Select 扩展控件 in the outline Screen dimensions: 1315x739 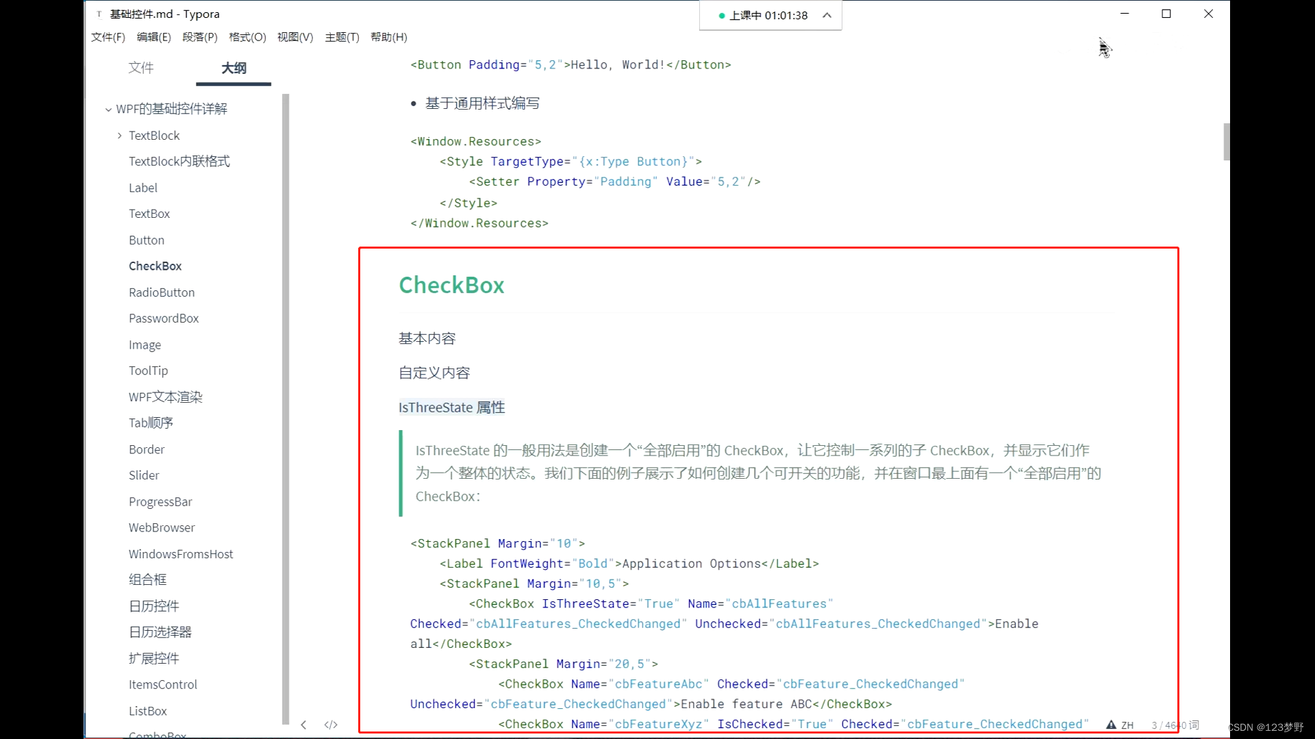[x=154, y=658]
